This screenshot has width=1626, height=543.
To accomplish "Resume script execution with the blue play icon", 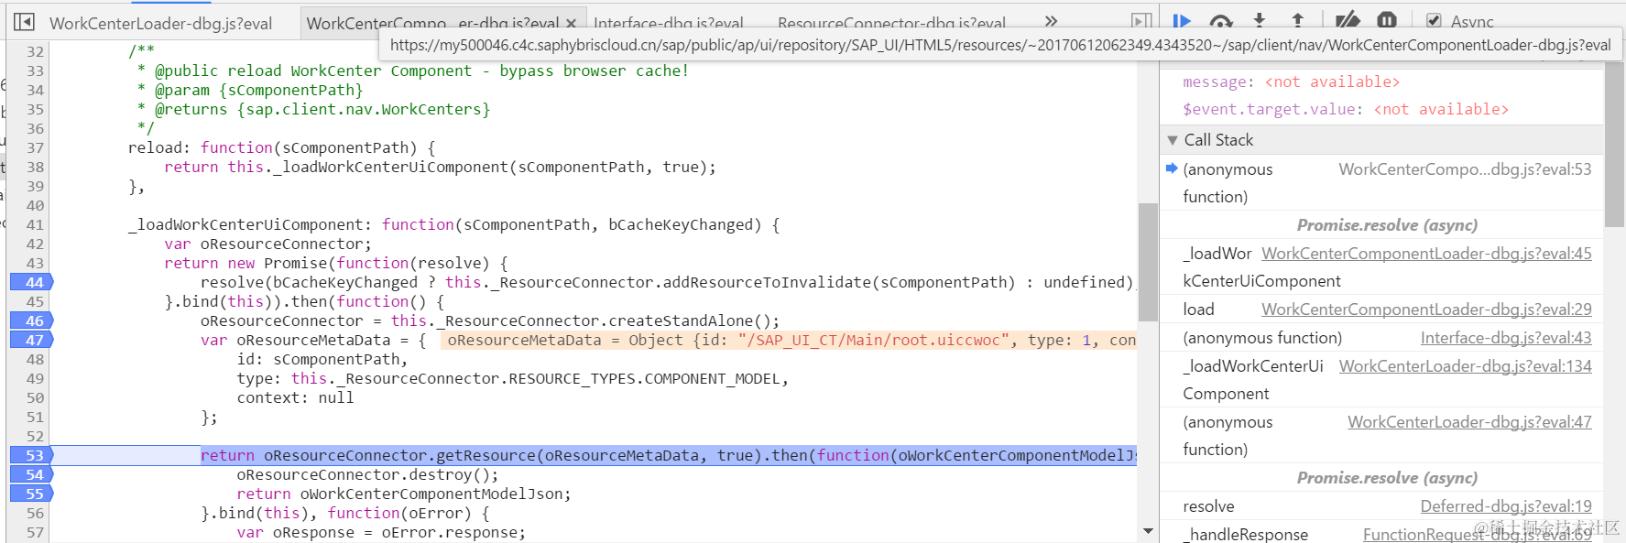I will 1182,20.
